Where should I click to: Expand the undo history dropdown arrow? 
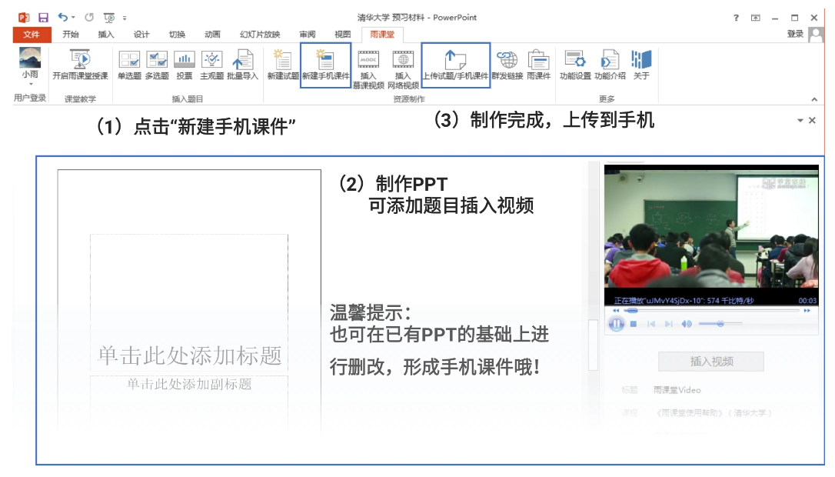coord(73,18)
